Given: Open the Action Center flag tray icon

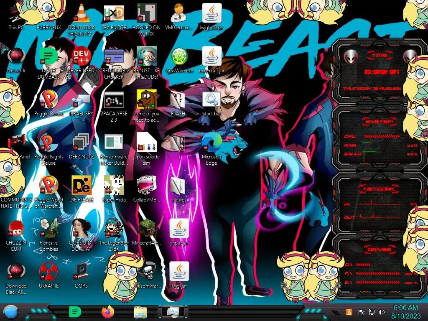Looking at the screenshot, I should [x=361, y=312].
